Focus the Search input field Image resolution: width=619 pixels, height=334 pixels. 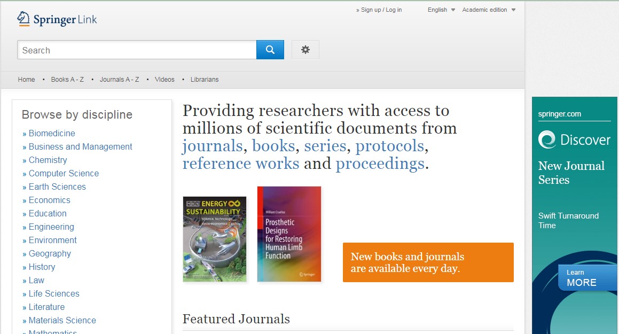137,50
